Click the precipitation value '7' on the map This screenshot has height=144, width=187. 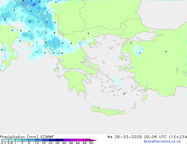pyautogui.click(x=47, y=22)
